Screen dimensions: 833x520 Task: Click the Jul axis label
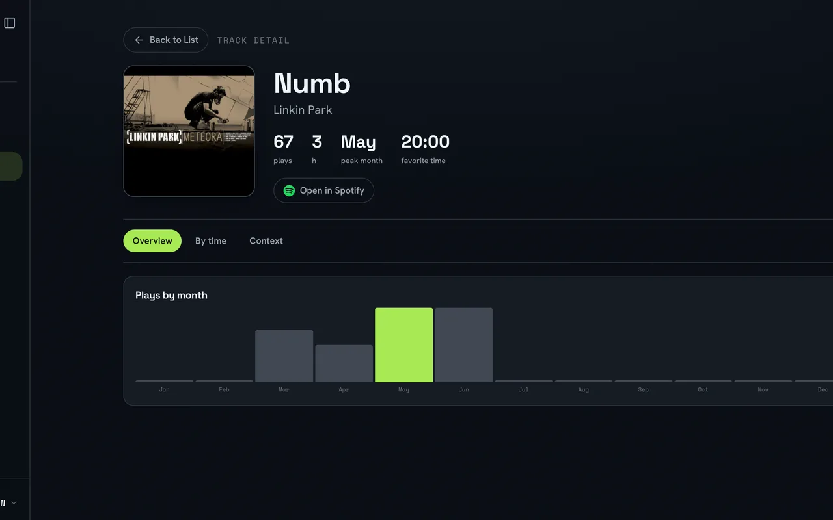click(x=523, y=389)
